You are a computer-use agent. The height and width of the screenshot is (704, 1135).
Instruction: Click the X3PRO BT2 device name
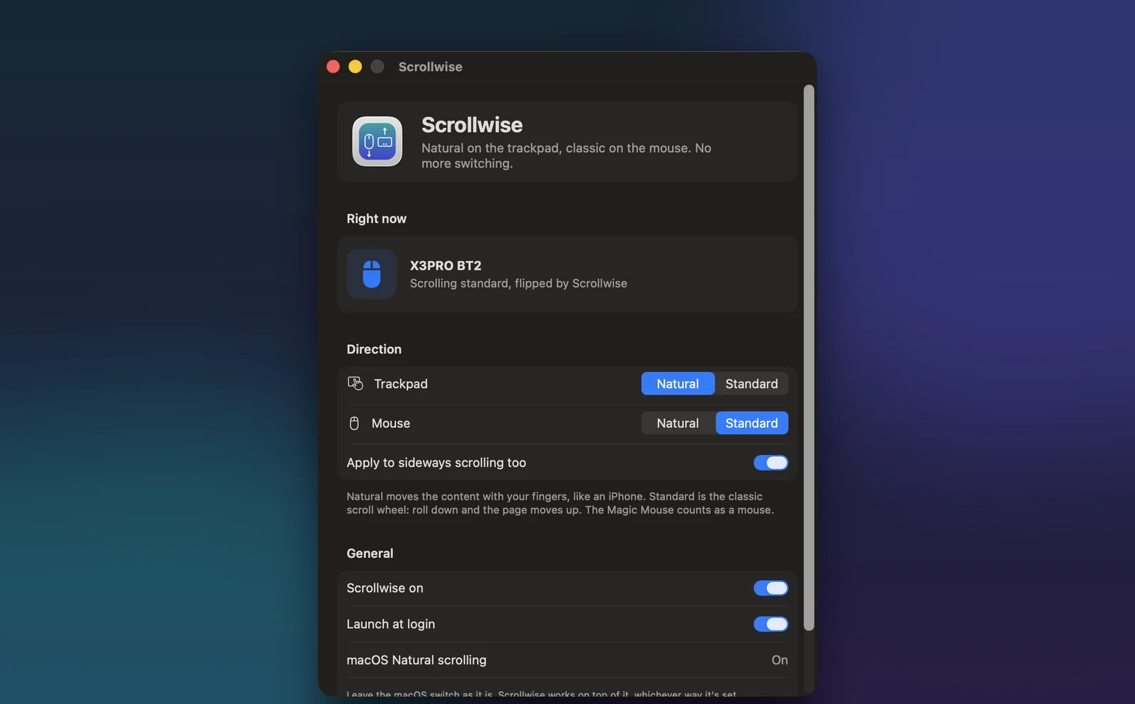(x=445, y=265)
